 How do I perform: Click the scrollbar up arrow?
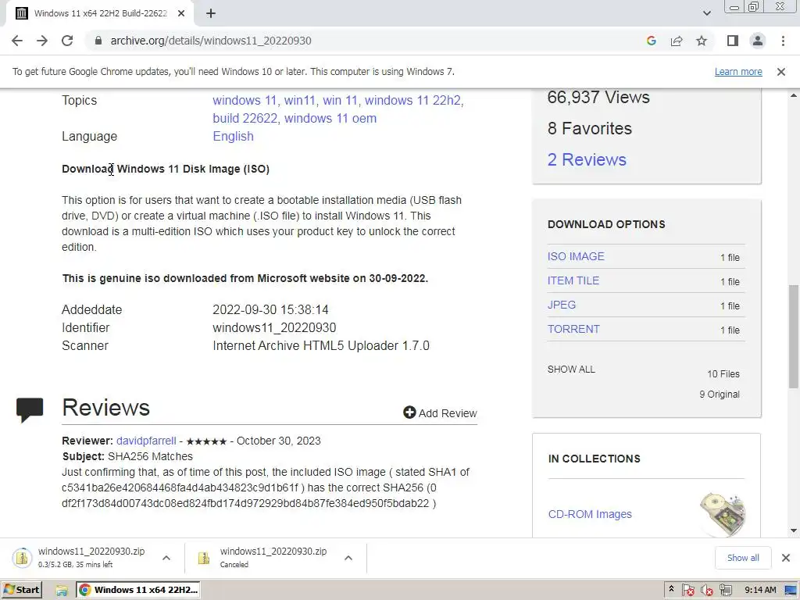(x=794, y=95)
